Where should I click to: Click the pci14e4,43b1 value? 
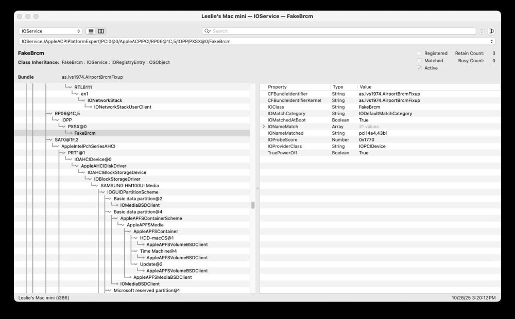point(373,133)
